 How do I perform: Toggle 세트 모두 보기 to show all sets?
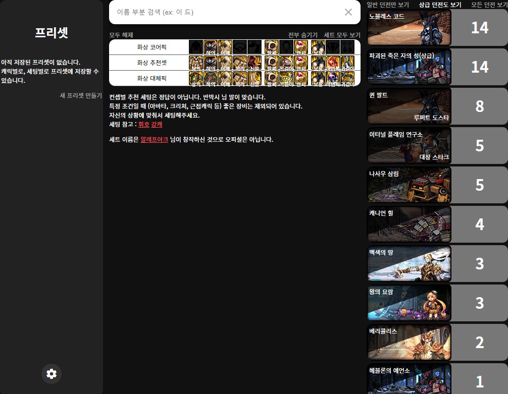coord(342,35)
